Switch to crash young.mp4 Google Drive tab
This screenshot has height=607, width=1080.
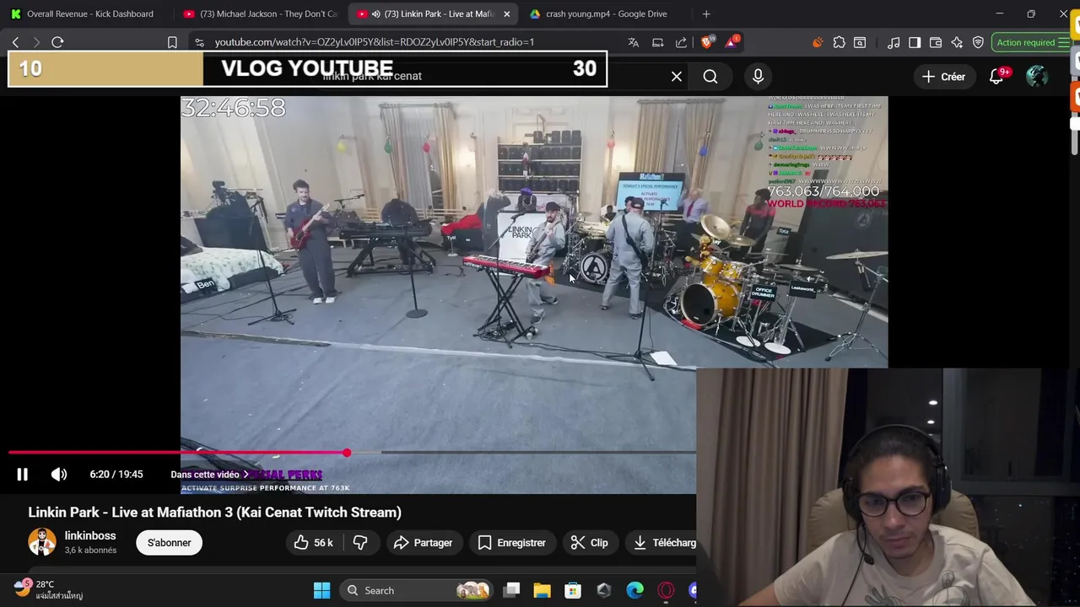(x=606, y=13)
